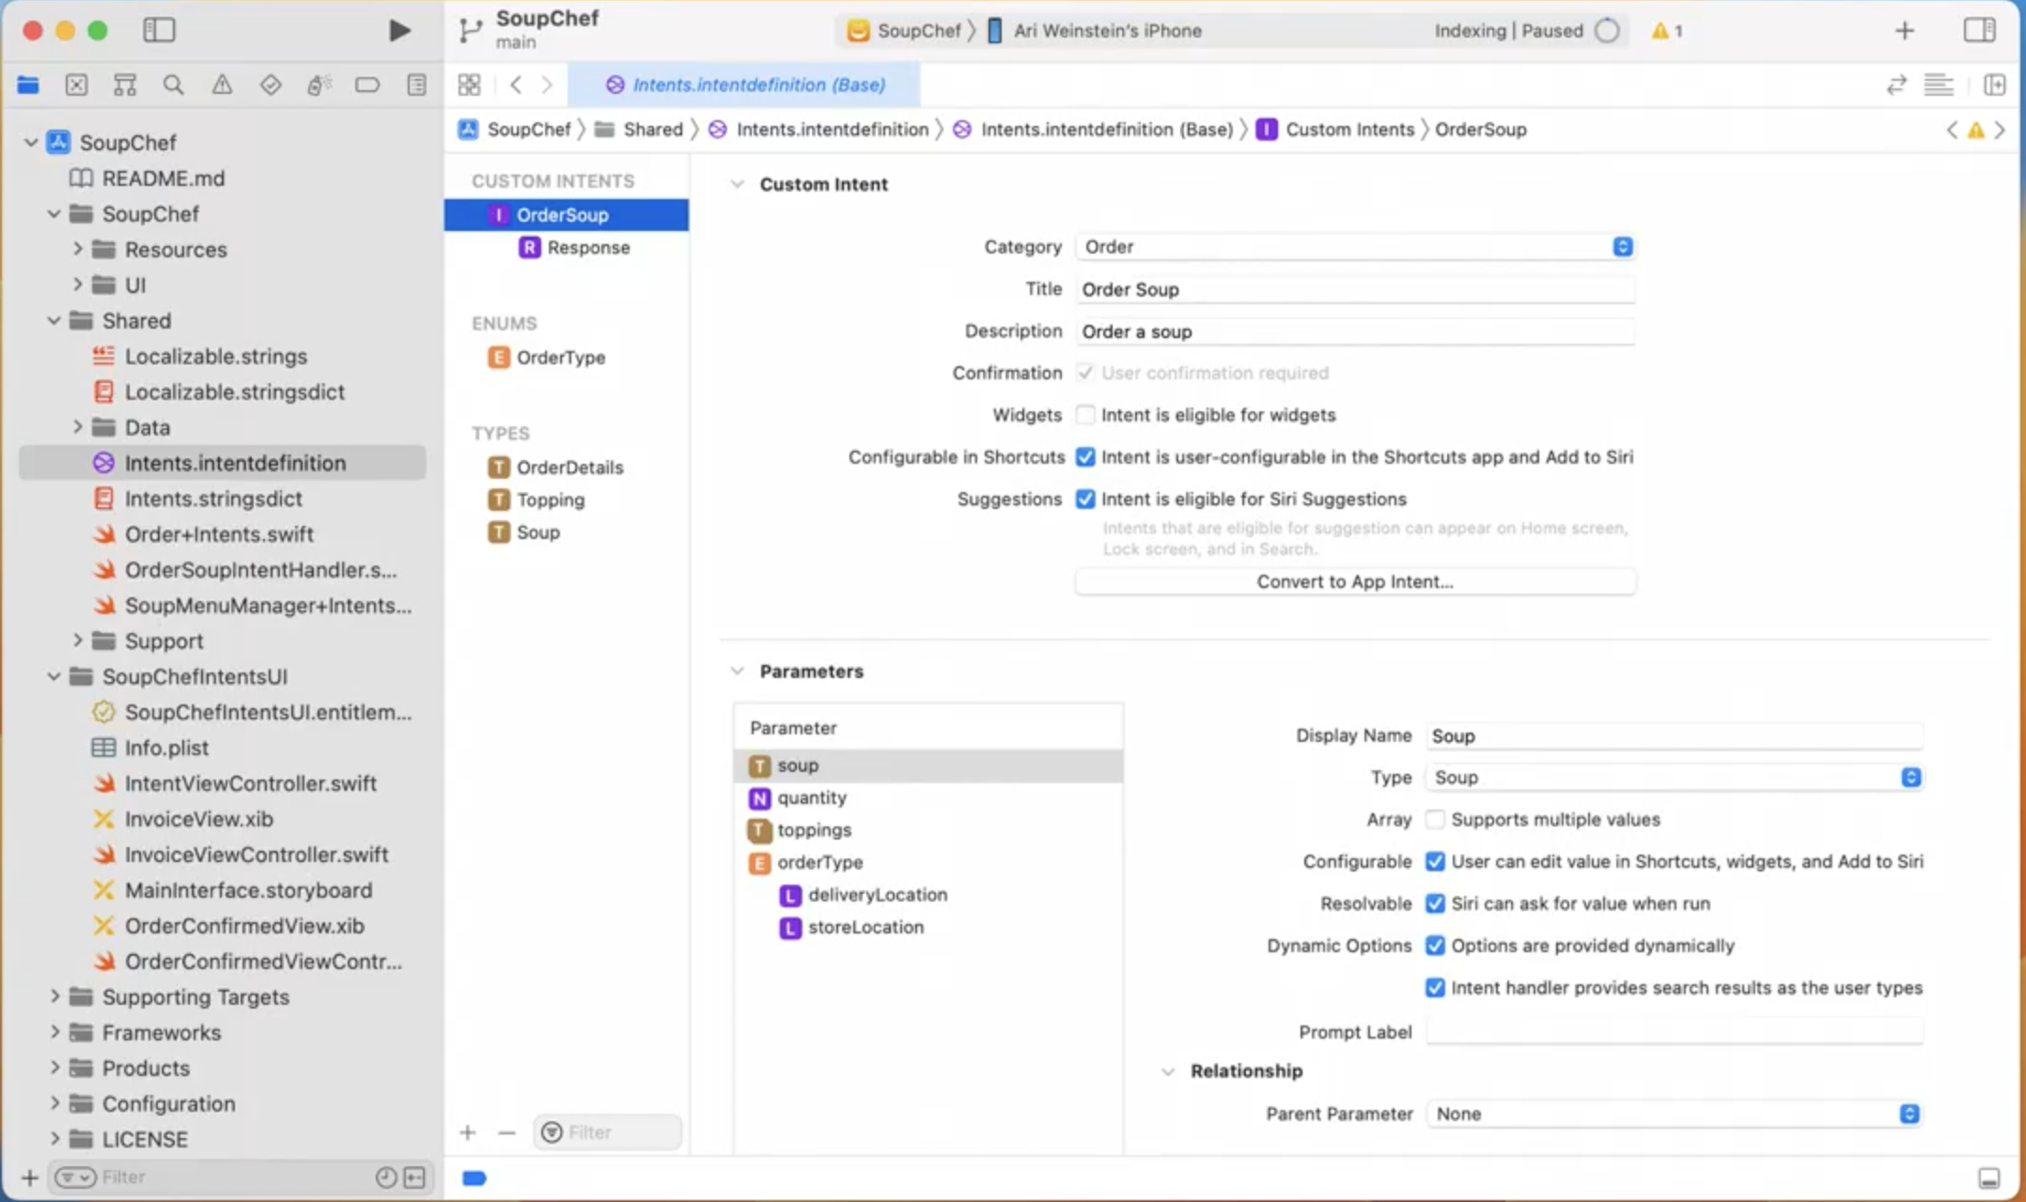The width and height of the screenshot is (2026, 1202).
Task: Expand the Supporting Targets group
Action: (55, 997)
